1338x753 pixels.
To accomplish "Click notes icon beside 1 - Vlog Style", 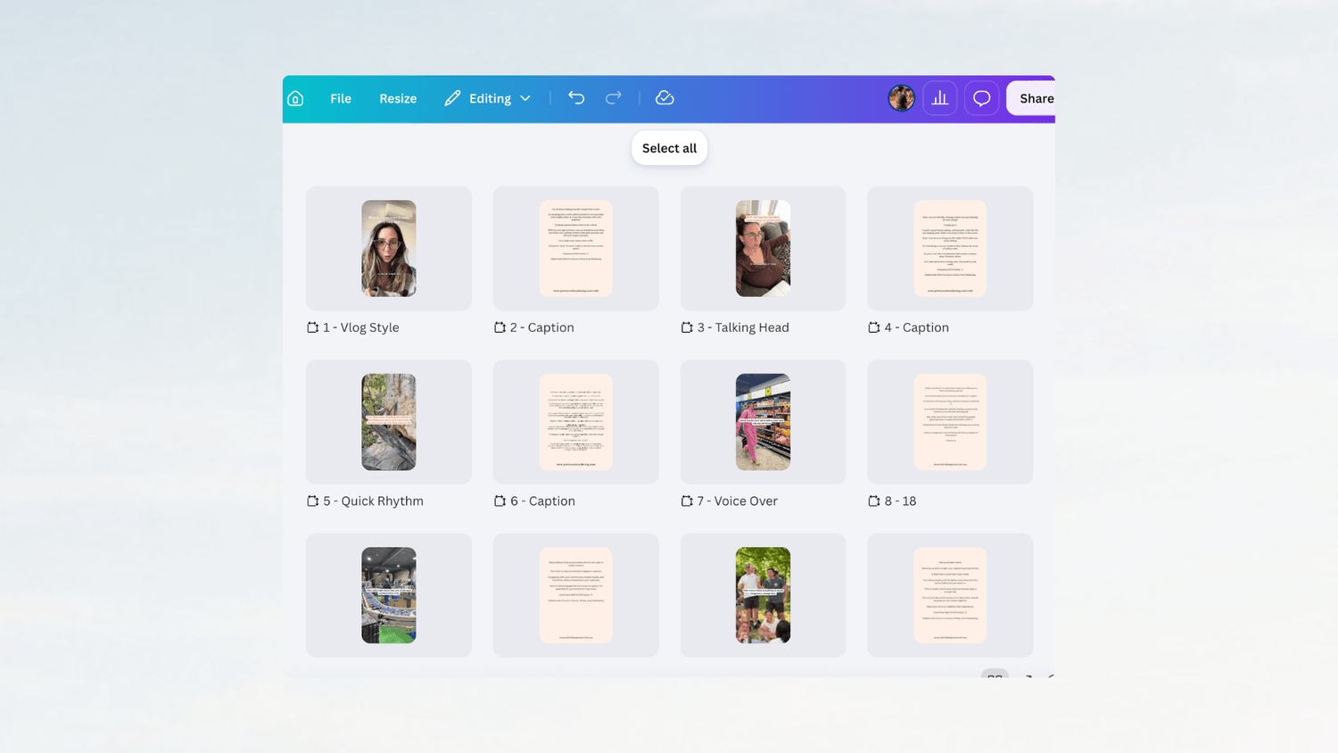I will coord(313,327).
